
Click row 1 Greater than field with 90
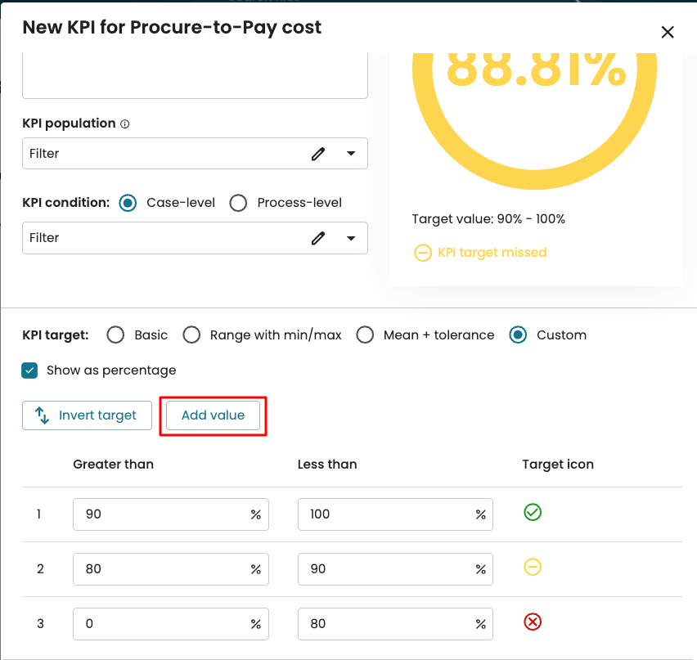160,514
